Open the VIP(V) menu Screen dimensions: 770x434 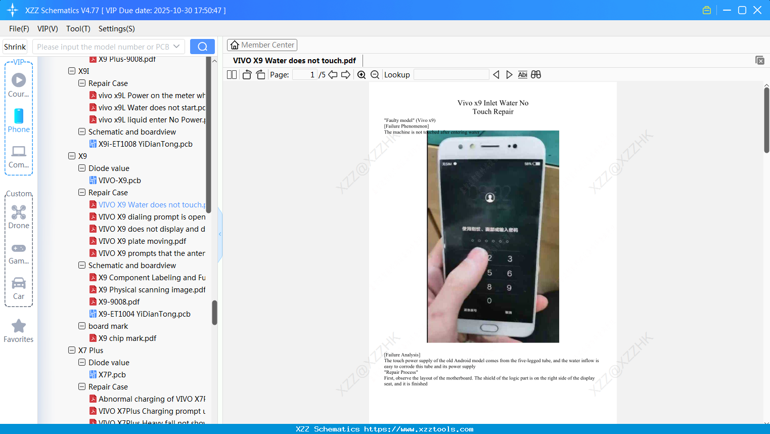click(48, 29)
